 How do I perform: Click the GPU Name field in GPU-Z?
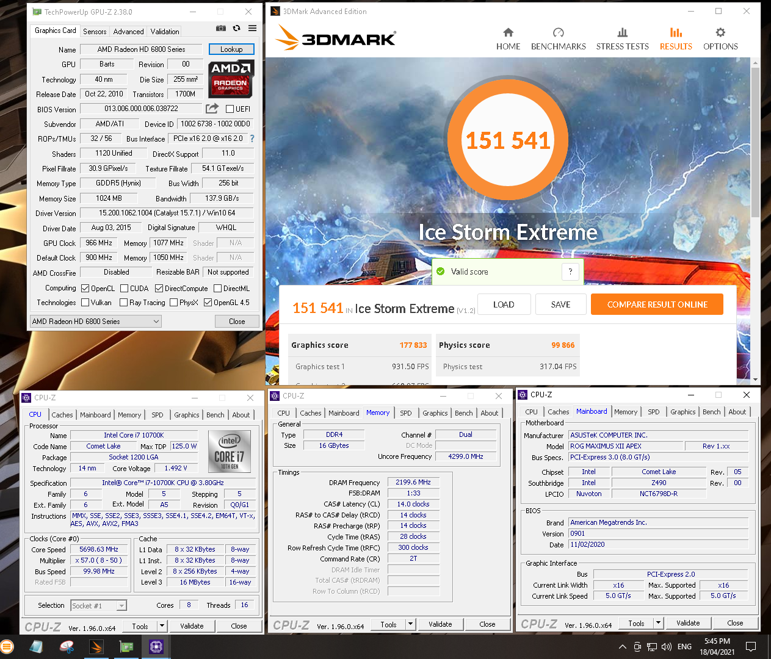pyautogui.click(x=142, y=49)
